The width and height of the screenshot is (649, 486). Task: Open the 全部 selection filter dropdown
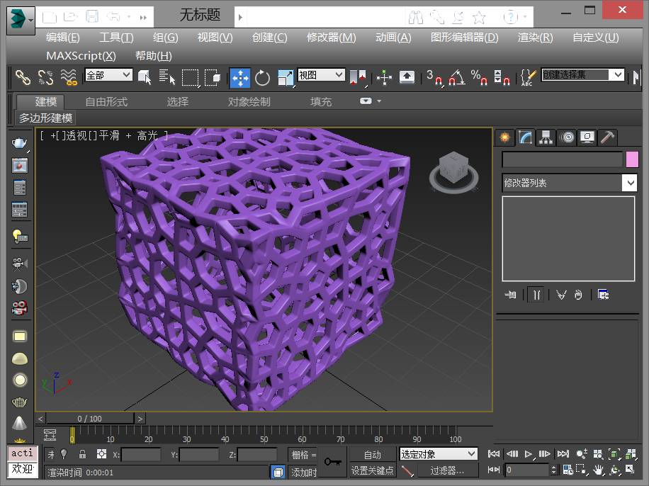tap(108, 75)
